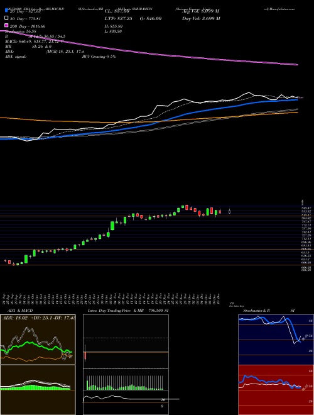Click the intraday red candle in the trading price panel
Viewport: 314px width, 415px height.
85,353
